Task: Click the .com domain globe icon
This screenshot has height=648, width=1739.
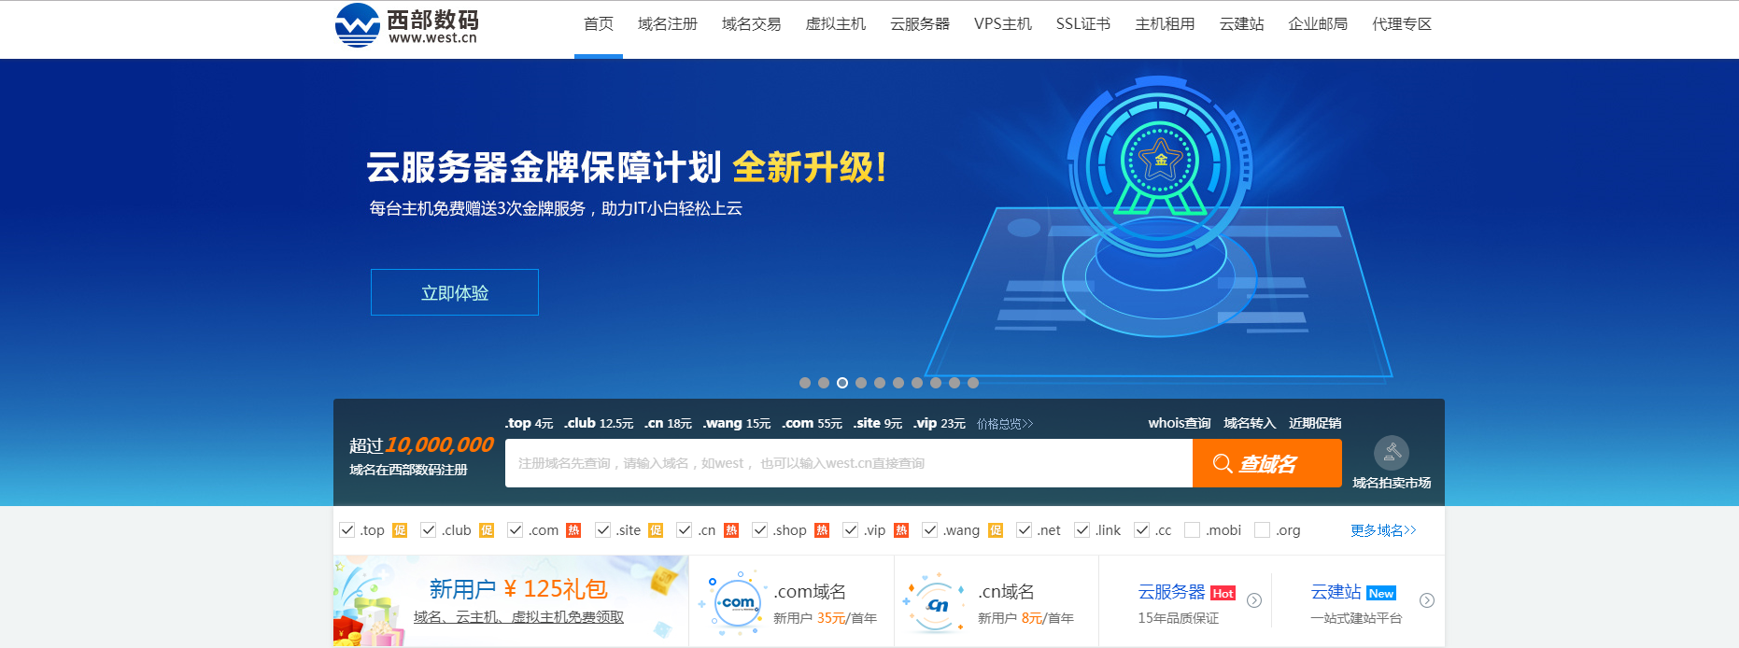Action: click(x=737, y=603)
